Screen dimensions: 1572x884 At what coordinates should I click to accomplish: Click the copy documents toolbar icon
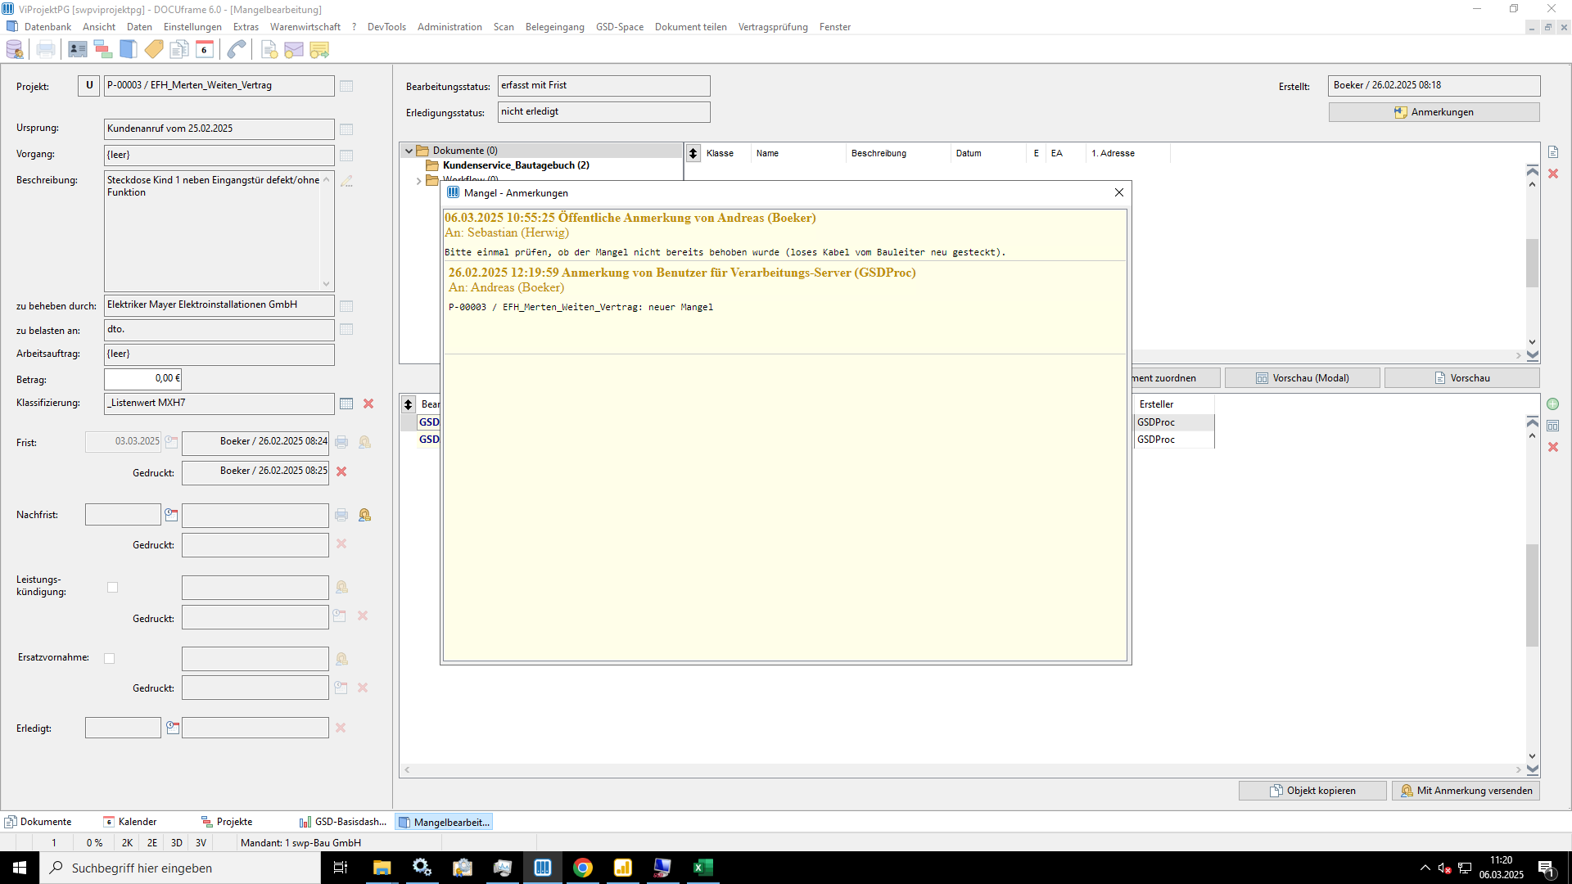[x=179, y=50]
